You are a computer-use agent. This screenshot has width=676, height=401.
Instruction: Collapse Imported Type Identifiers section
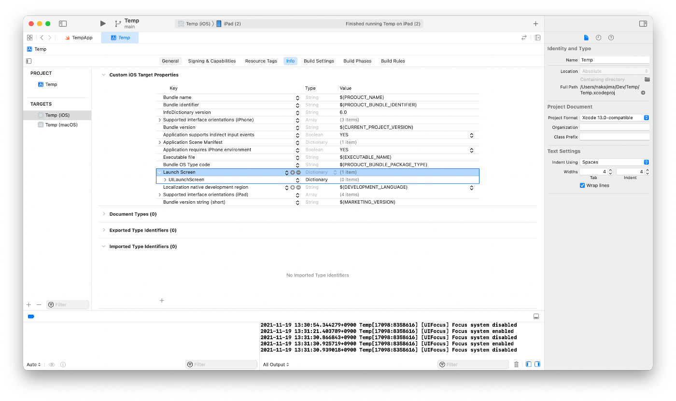tap(103, 246)
